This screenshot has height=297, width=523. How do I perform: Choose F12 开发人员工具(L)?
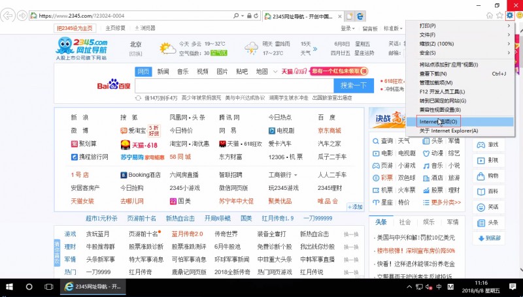coord(460,91)
